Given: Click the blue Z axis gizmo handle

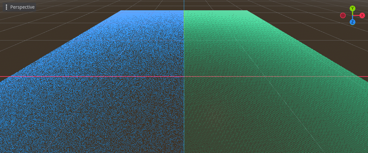Looking at the screenshot, I should click(352, 22).
